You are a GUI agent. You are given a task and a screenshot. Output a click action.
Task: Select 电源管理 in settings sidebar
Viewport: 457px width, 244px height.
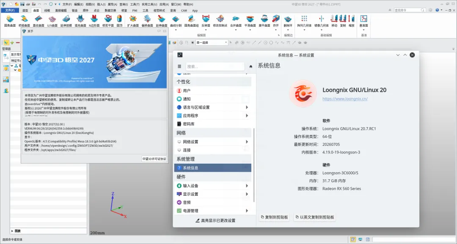[213, 211]
